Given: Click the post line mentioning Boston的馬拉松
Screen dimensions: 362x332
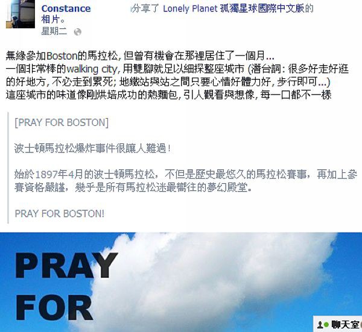Looking at the screenshot, I should pyautogui.click(x=140, y=55).
